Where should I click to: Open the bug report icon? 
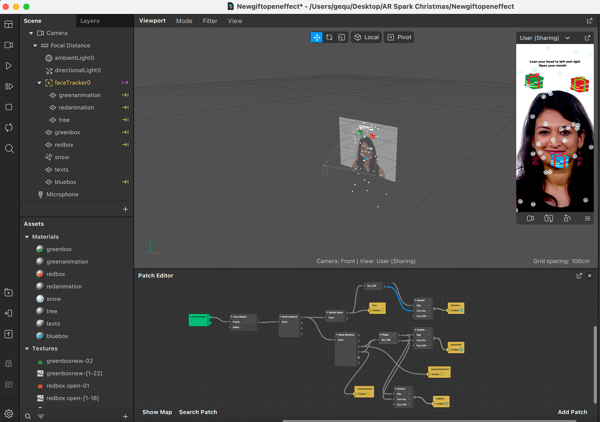[9, 363]
